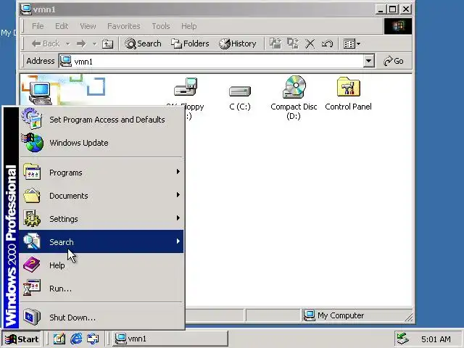Open the File menu in vmn1 window
Screen dimensions: 464x348
pyautogui.click(x=38, y=26)
